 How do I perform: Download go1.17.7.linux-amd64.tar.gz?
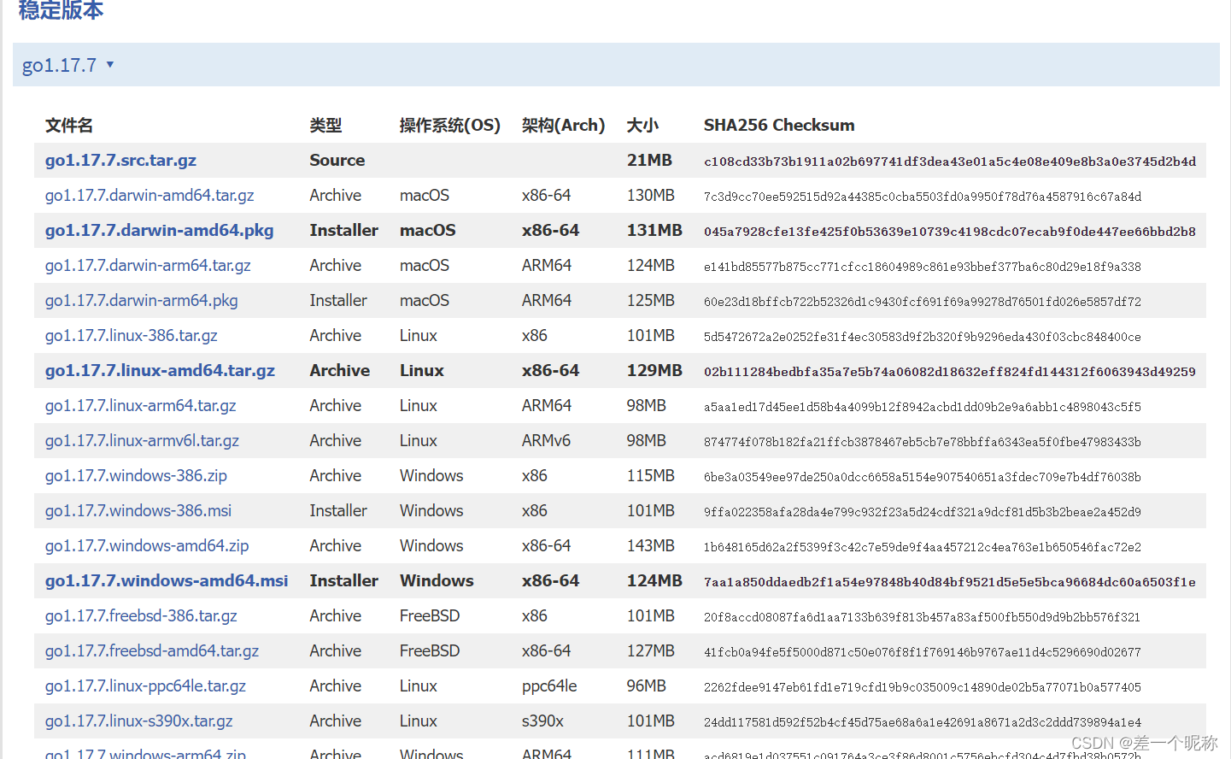point(160,371)
